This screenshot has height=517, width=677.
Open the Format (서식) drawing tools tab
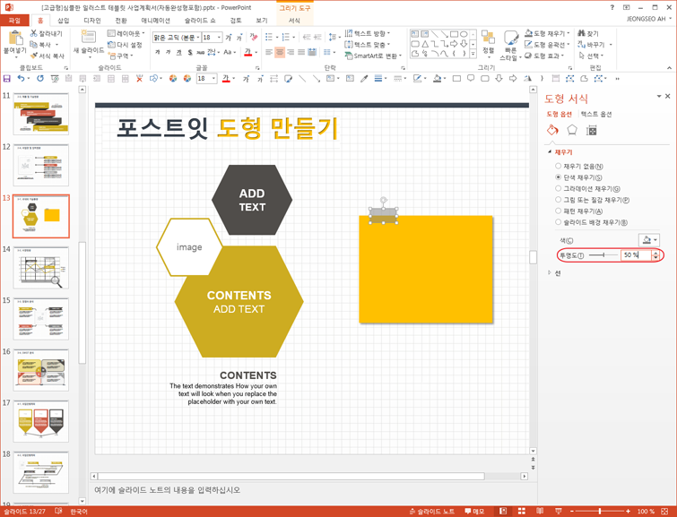click(x=294, y=21)
